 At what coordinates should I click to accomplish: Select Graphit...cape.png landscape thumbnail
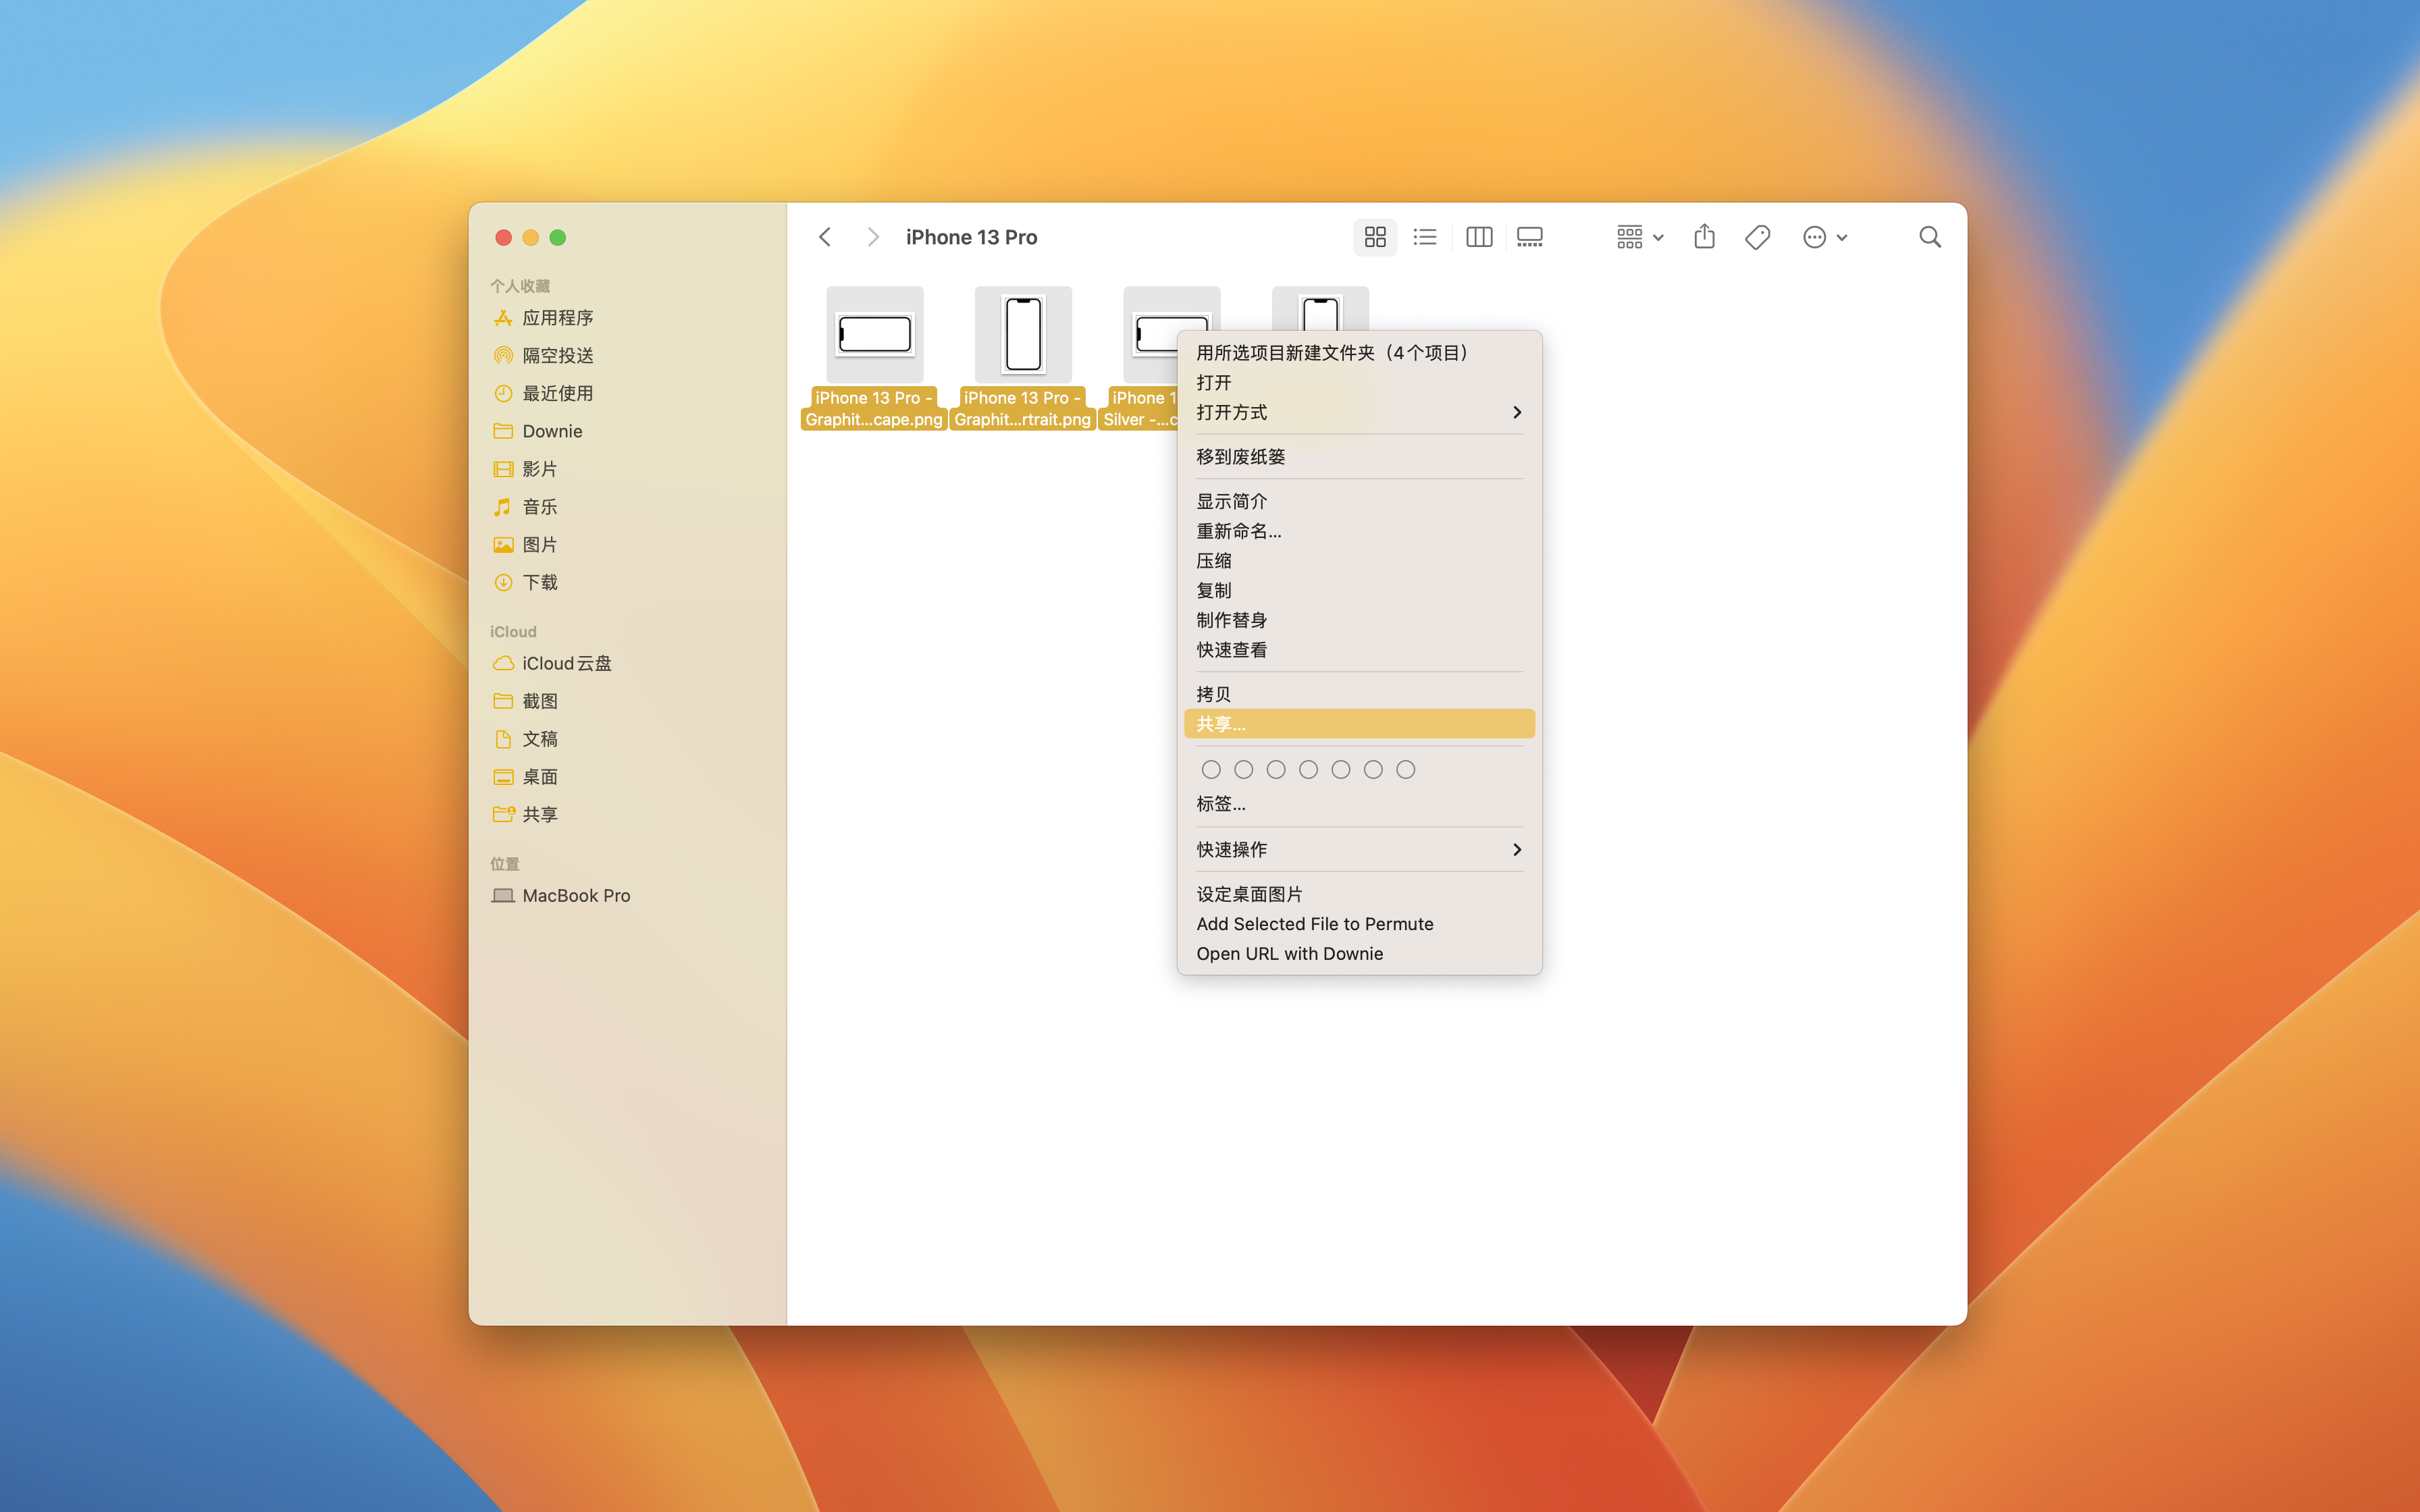click(x=874, y=335)
